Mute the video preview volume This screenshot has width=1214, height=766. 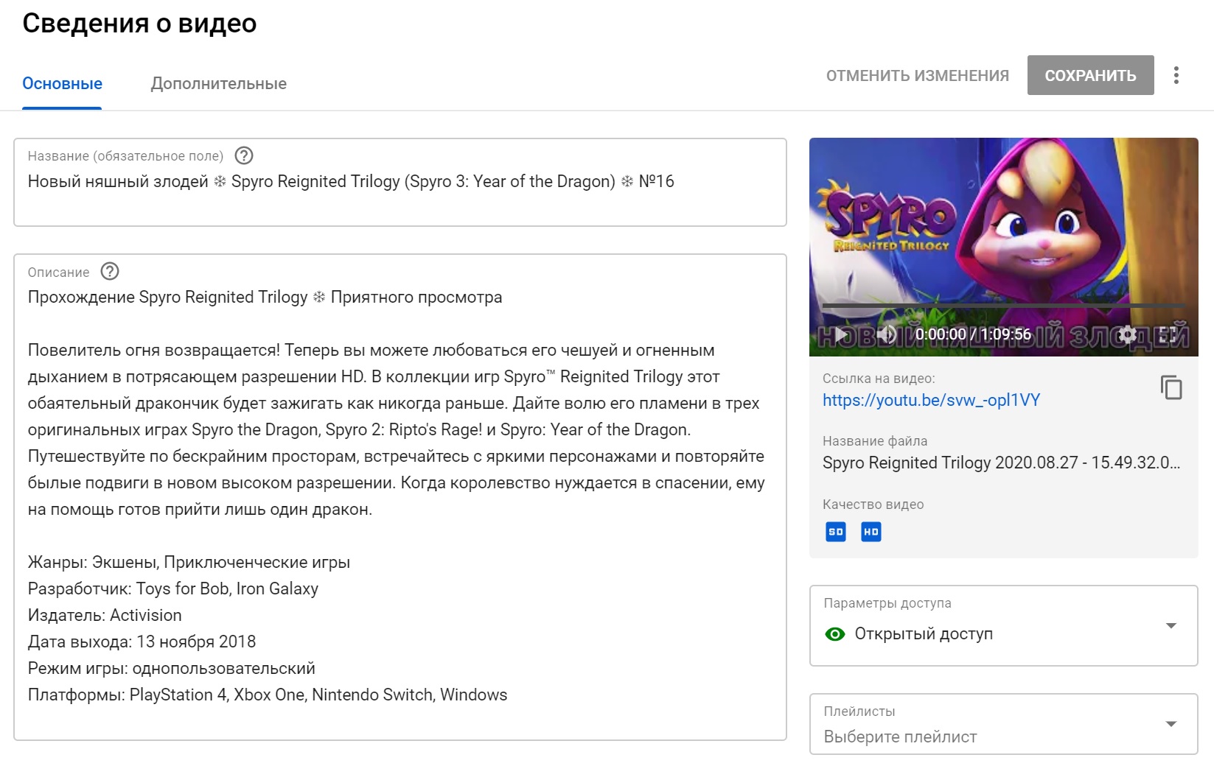(x=887, y=334)
